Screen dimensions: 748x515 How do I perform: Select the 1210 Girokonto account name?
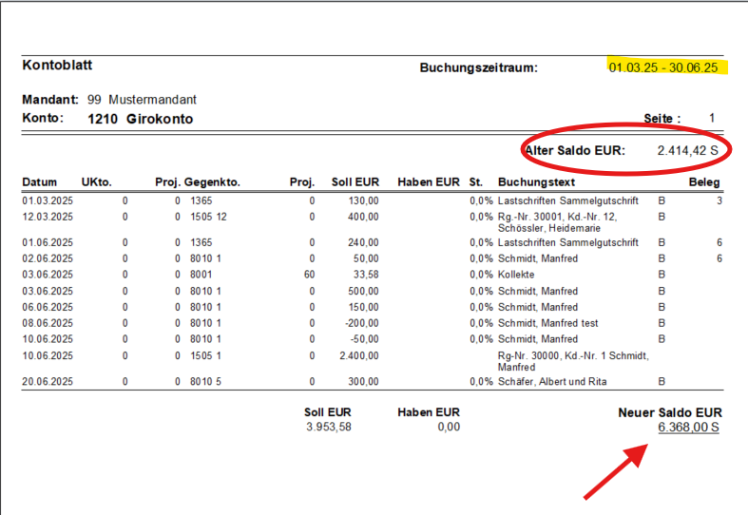[x=140, y=119]
